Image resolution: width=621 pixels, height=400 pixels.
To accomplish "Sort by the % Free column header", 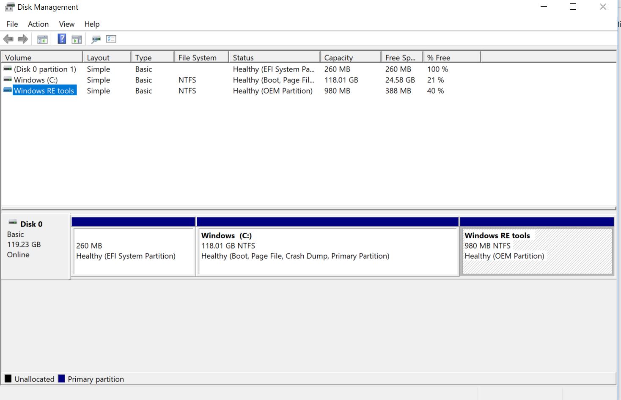I will [x=452, y=57].
